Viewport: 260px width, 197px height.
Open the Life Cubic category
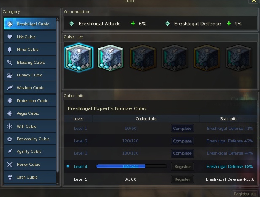click(x=30, y=37)
